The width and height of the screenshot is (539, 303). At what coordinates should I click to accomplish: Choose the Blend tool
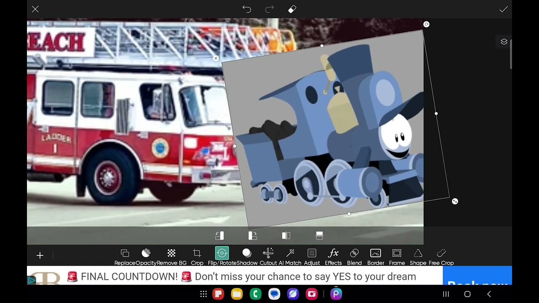pos(354,257)
